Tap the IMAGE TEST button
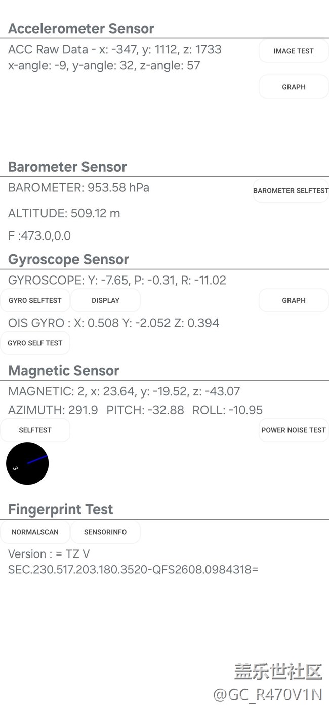The image size is (329, 713). point(294,51)
